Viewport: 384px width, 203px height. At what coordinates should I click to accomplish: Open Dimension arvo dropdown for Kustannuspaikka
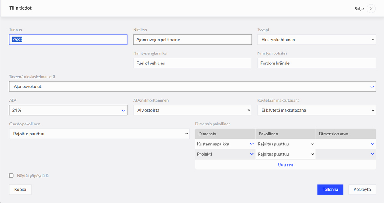346,144
